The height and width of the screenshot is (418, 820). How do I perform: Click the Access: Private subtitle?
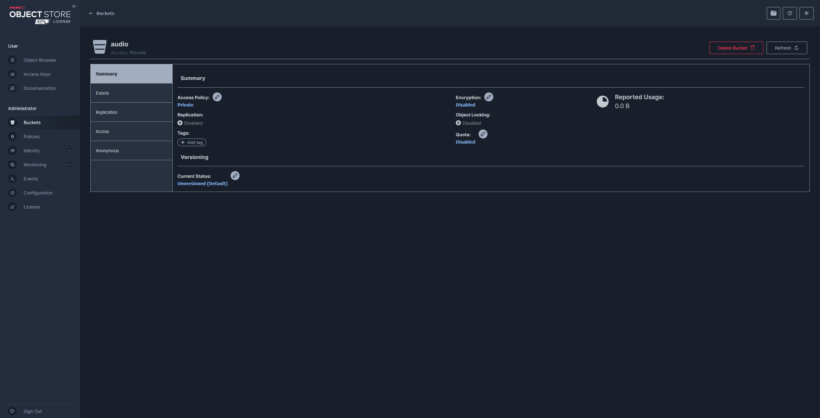(x=128, y=53)
